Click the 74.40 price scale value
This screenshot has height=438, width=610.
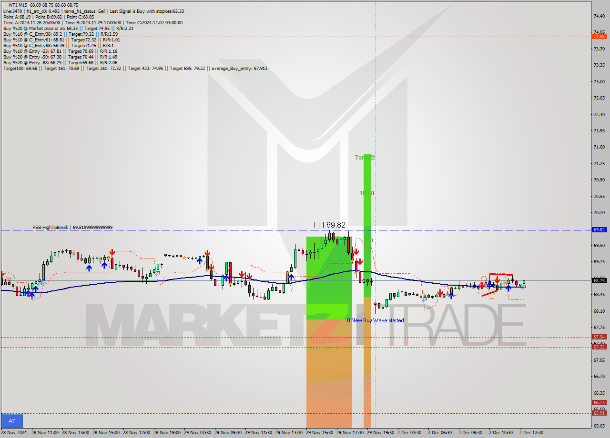(599, 16)
